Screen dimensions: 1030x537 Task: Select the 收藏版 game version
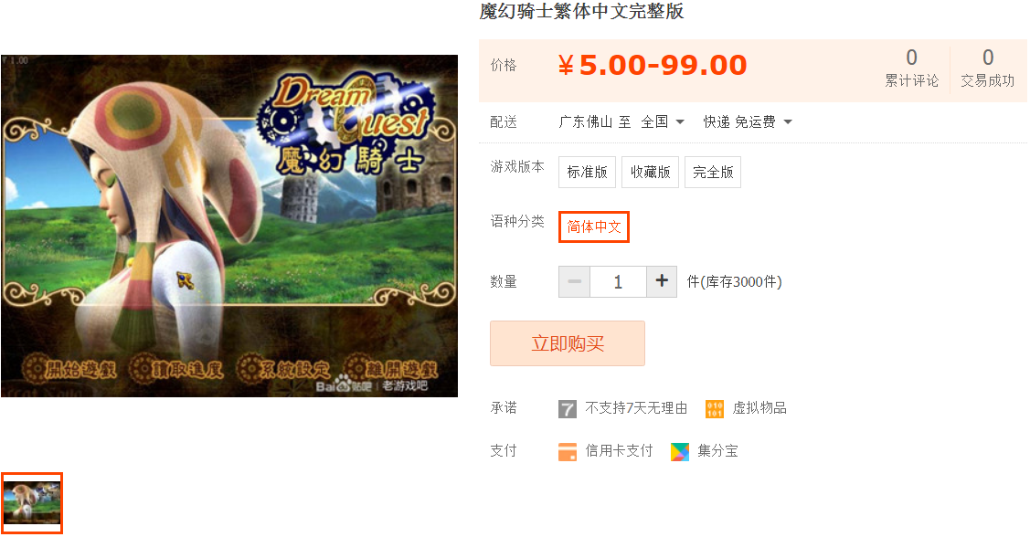(651, 172)
